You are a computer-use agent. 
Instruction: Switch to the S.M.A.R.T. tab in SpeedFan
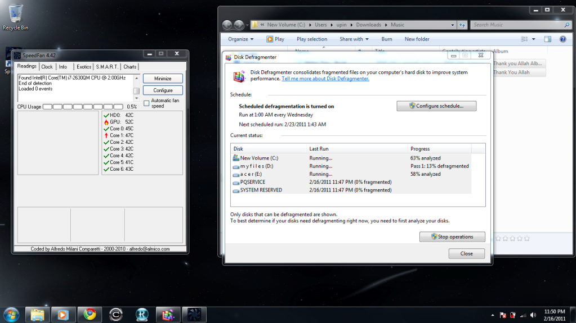107,67
